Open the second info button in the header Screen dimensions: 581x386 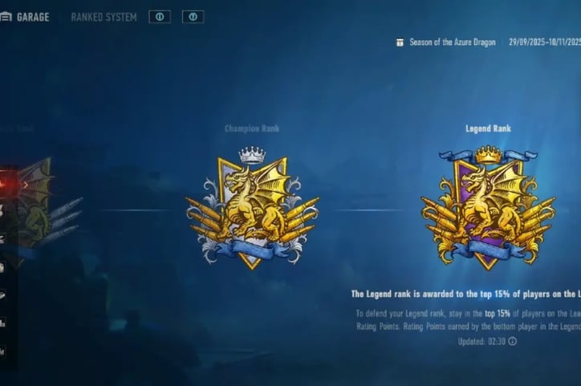click(193, 17)
